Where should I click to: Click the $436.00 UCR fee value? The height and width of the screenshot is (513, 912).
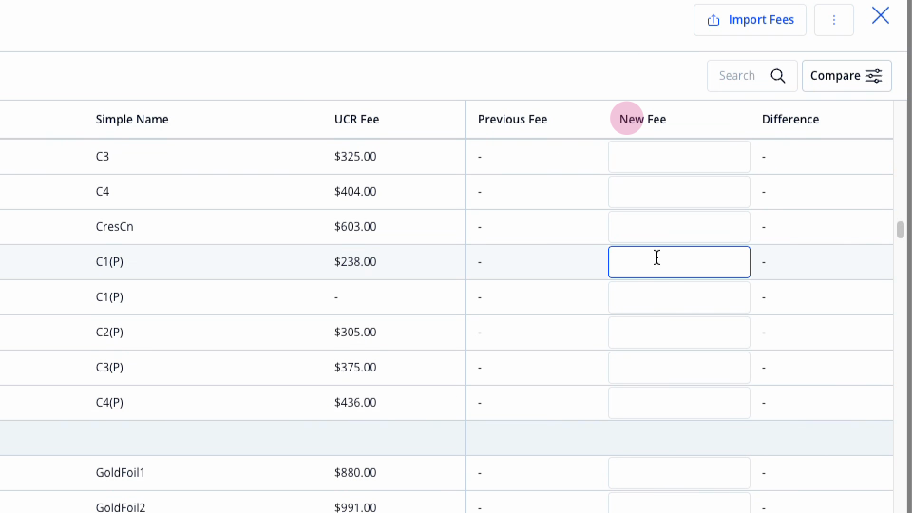coord(355,403)
